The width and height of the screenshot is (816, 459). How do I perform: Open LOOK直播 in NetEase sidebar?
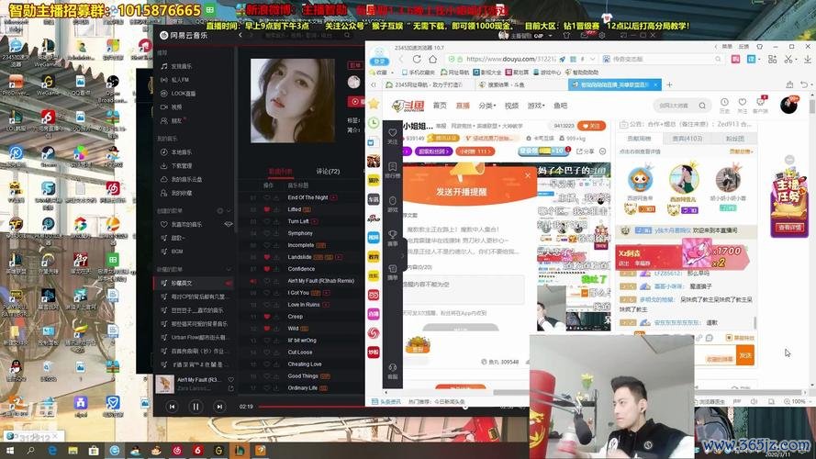[x=178, y=93]
